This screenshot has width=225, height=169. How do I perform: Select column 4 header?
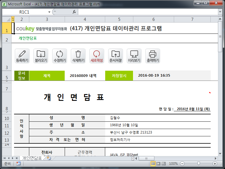(85, 19)
